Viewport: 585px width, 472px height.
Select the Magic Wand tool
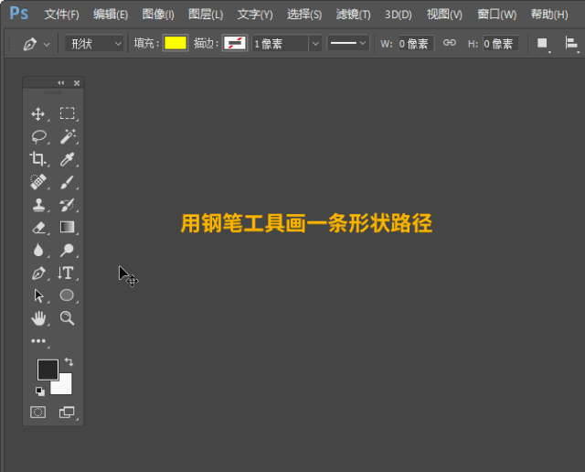pyautogui.click(x=68, y=136)
